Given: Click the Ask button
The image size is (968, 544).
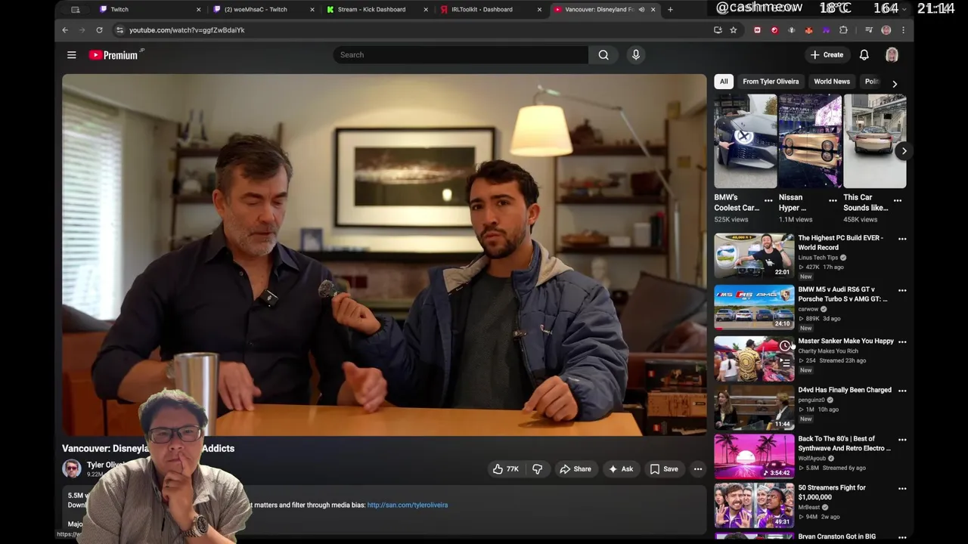Looking at the screenshot, I should click(620, 469).
